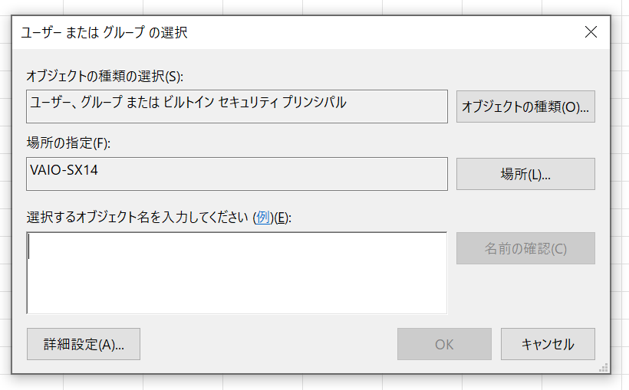The height and width of the screenshot is (390, 629).
Task: Close the ユーザー または グループ の選択 dialog
Action: click(591, 32)
